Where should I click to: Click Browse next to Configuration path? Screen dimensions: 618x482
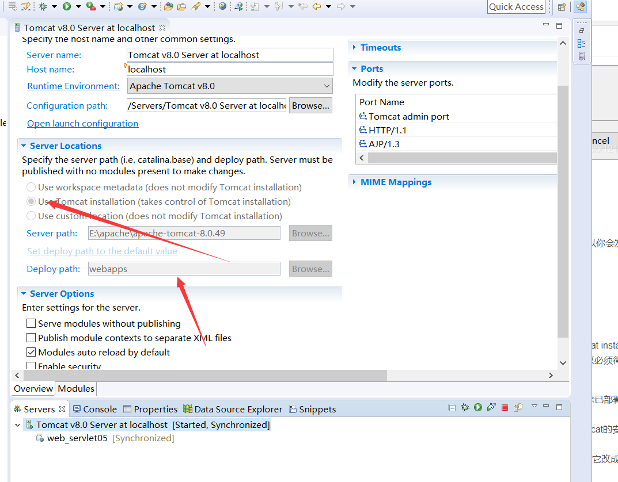pyautogui.click(x=310, y=105)
